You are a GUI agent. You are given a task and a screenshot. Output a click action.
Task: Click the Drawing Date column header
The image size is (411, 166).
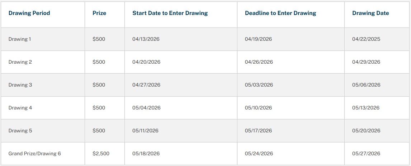tap(370, 13)
